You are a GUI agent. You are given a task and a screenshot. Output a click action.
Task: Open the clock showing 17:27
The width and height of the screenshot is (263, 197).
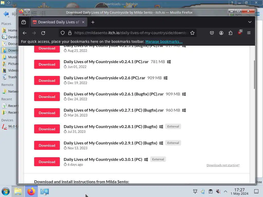[240, 191]
